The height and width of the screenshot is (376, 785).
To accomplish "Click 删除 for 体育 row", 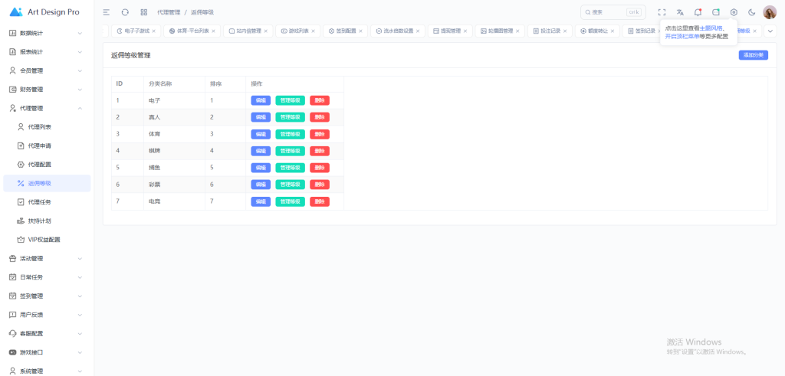I will pyautogui.click(x=320, y=134).
